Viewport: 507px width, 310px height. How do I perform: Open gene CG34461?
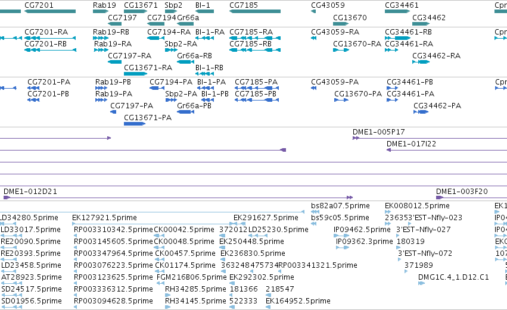397,11
